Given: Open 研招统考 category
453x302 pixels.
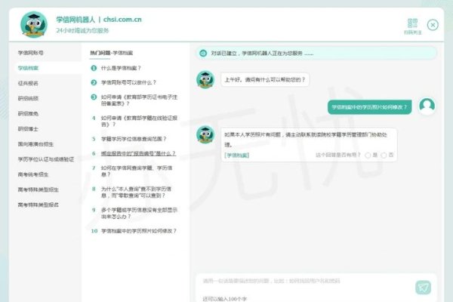Looking at the screenshot, I should click(x=28, y=99).
